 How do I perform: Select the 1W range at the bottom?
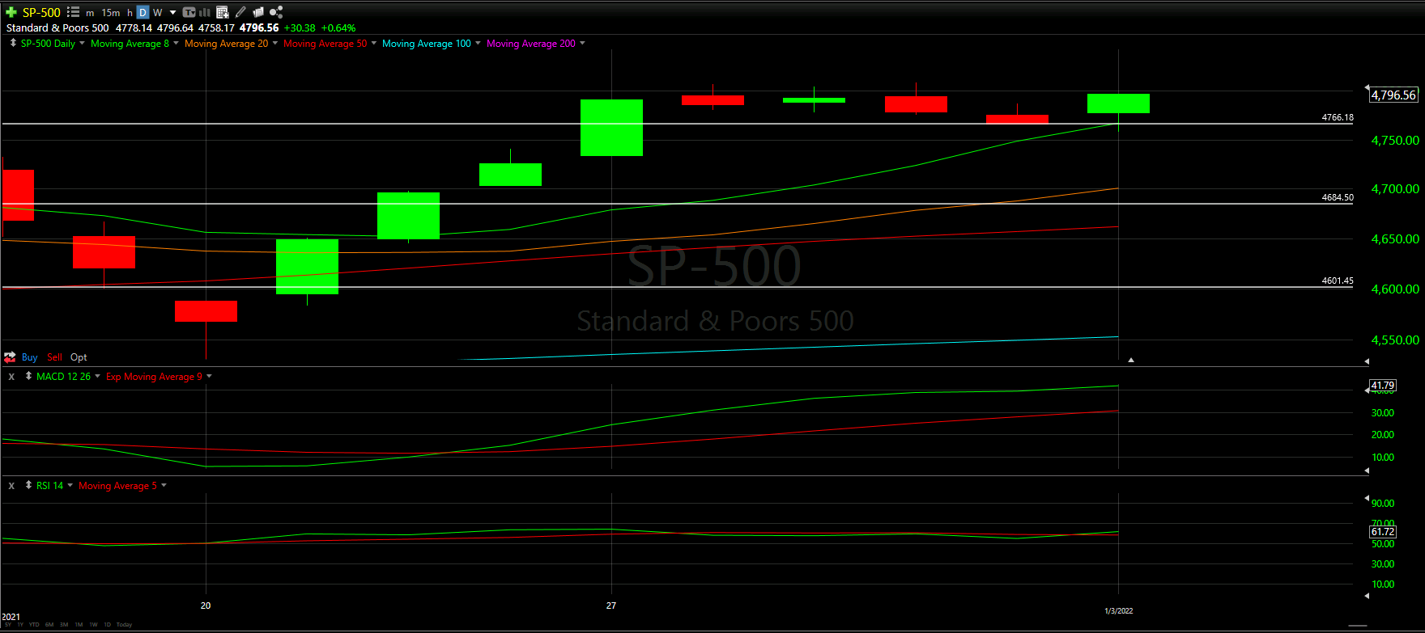pos(93,624)
